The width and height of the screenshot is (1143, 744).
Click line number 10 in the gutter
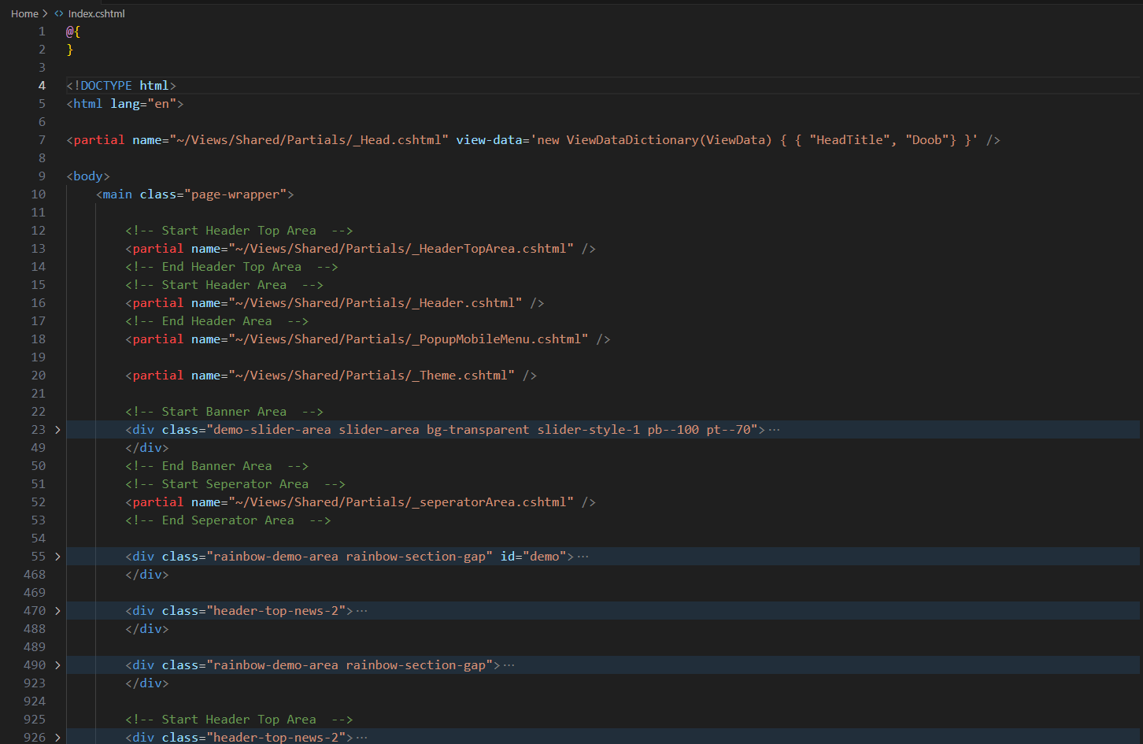pyautogui.click(x=39, y=194)
